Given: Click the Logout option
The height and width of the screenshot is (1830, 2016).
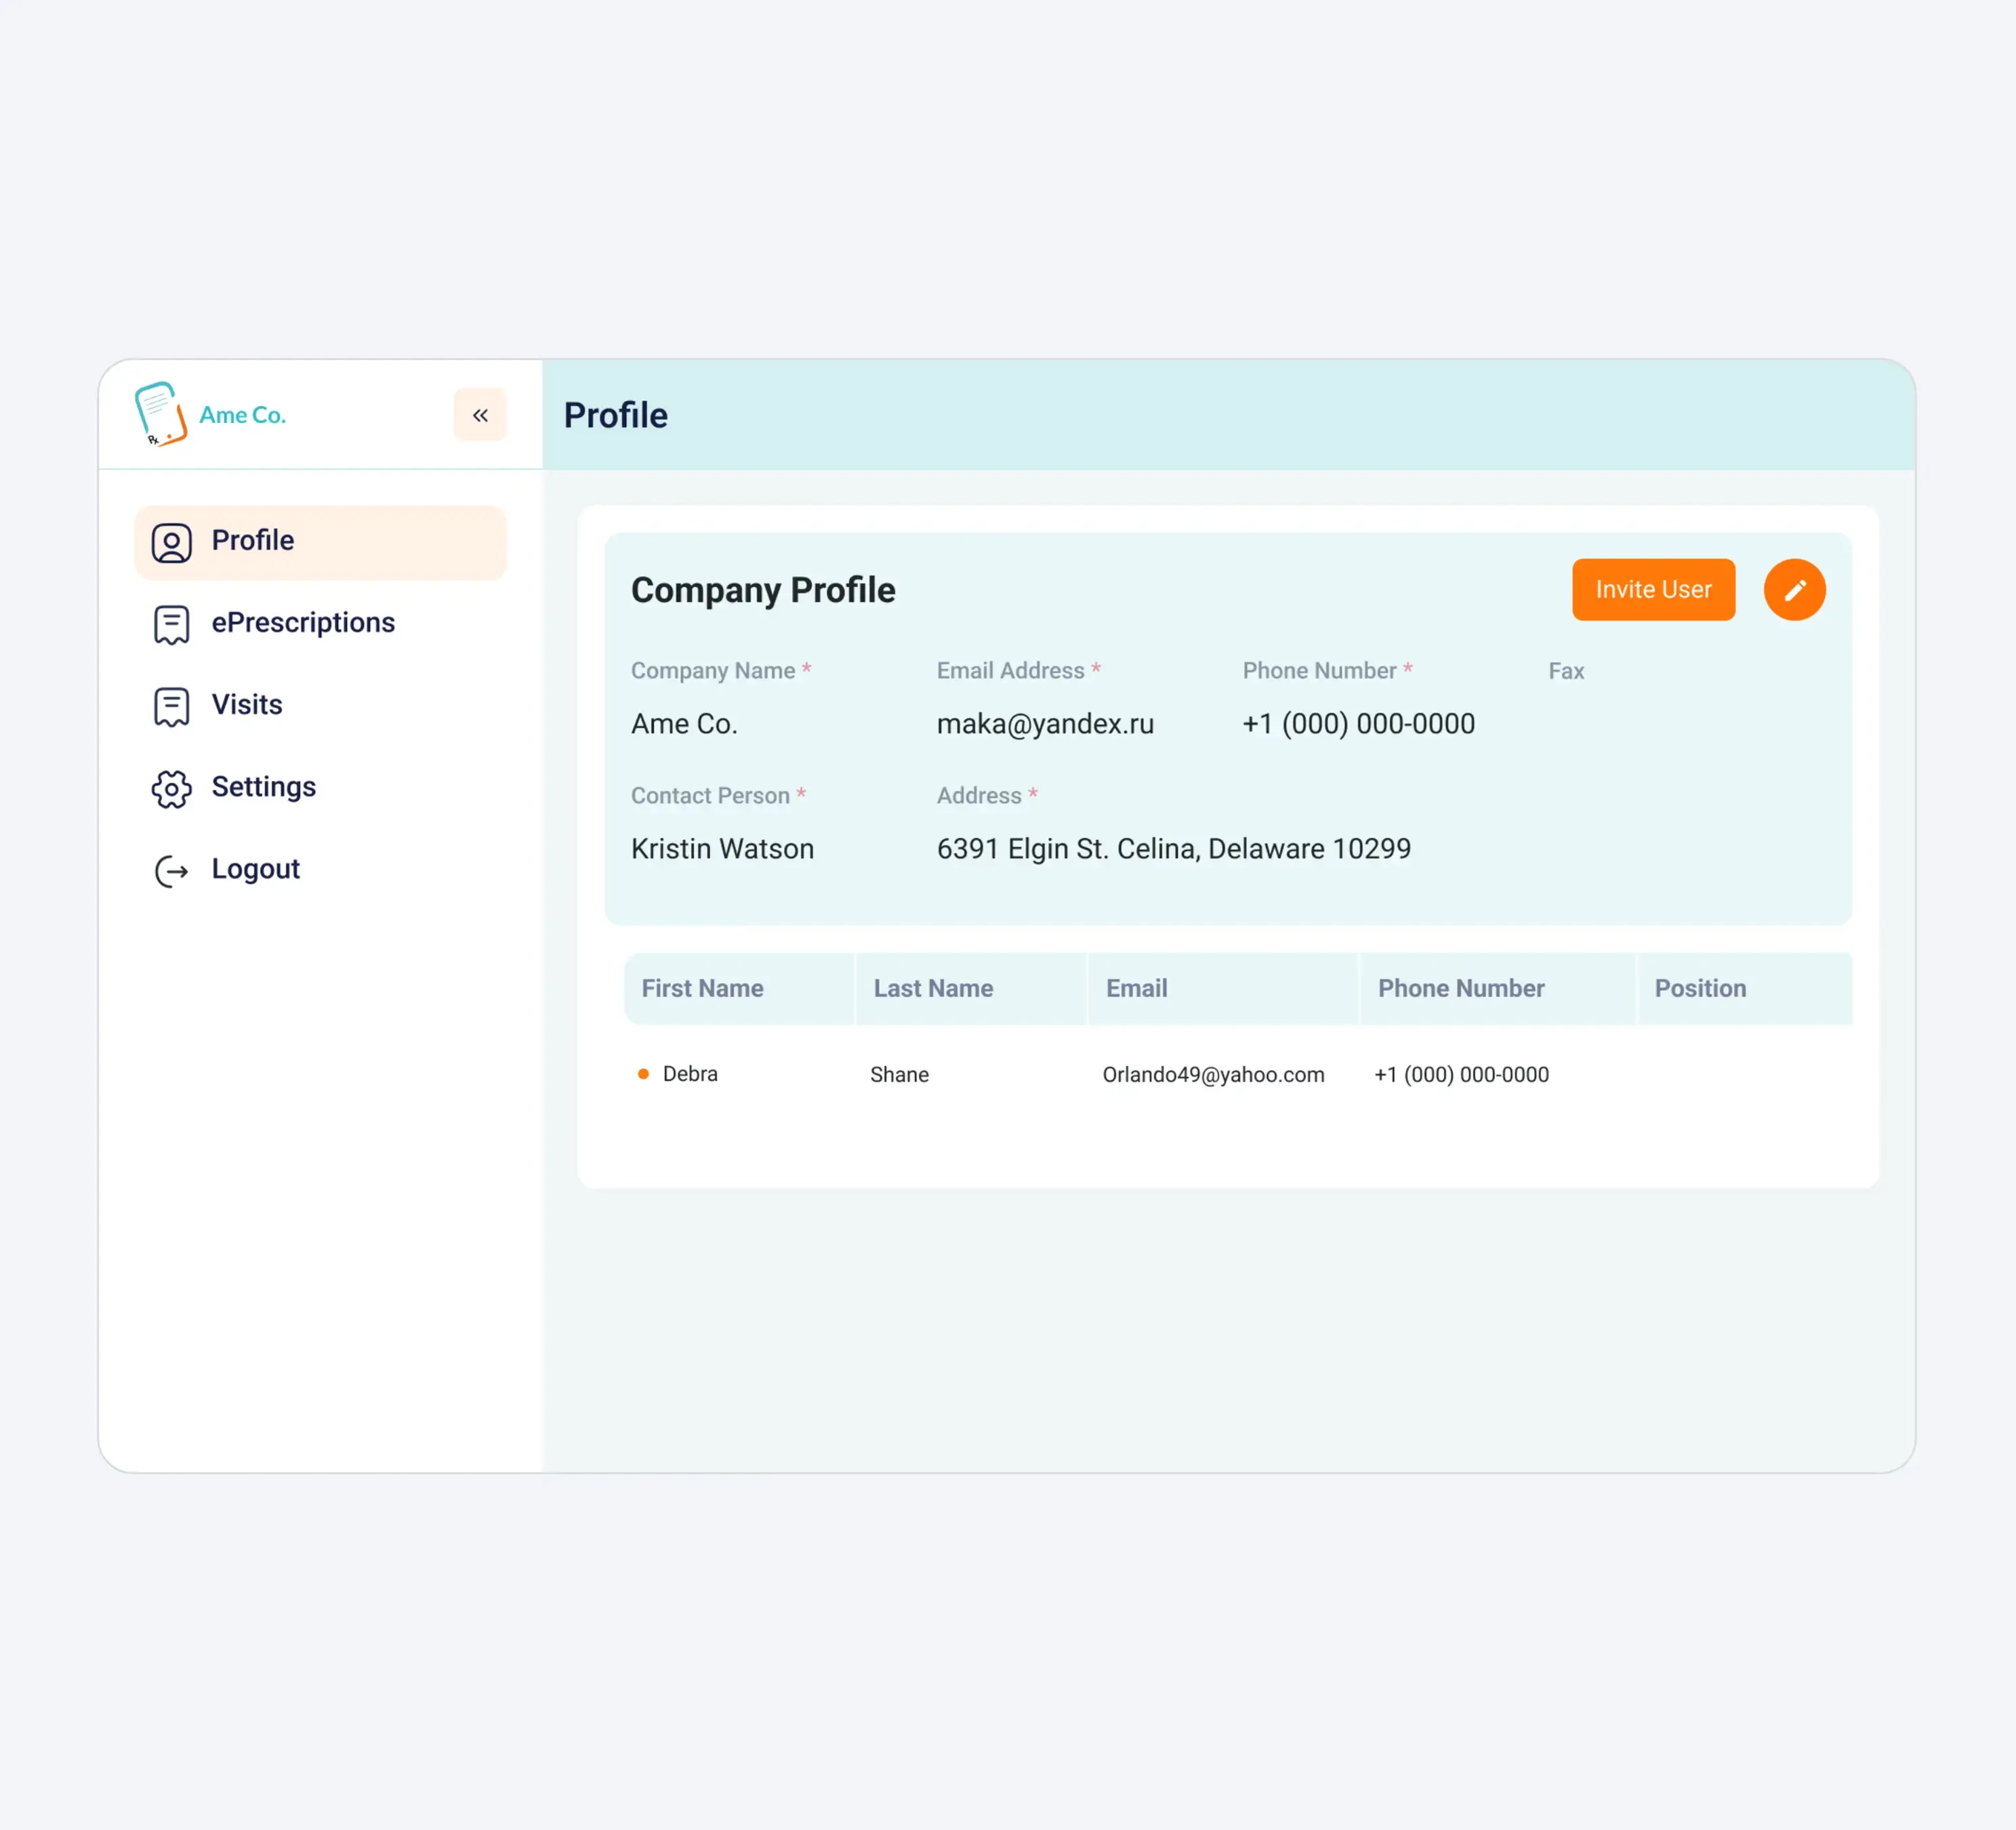Looking at the screenshot, I should [255, 870].
